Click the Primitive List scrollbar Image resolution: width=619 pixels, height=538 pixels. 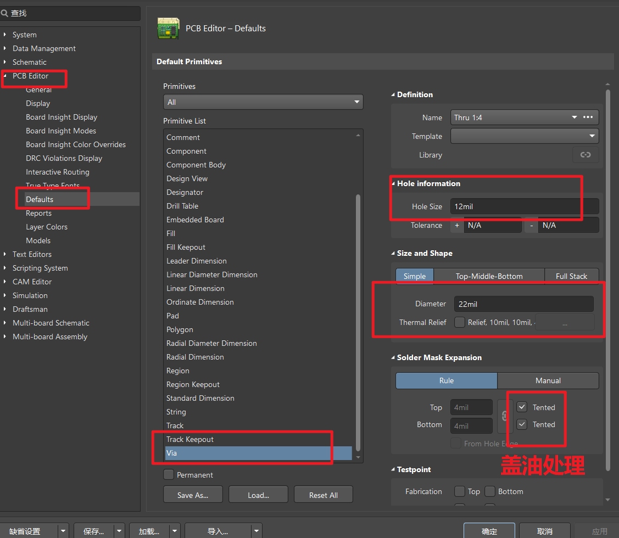click(358, 322)
